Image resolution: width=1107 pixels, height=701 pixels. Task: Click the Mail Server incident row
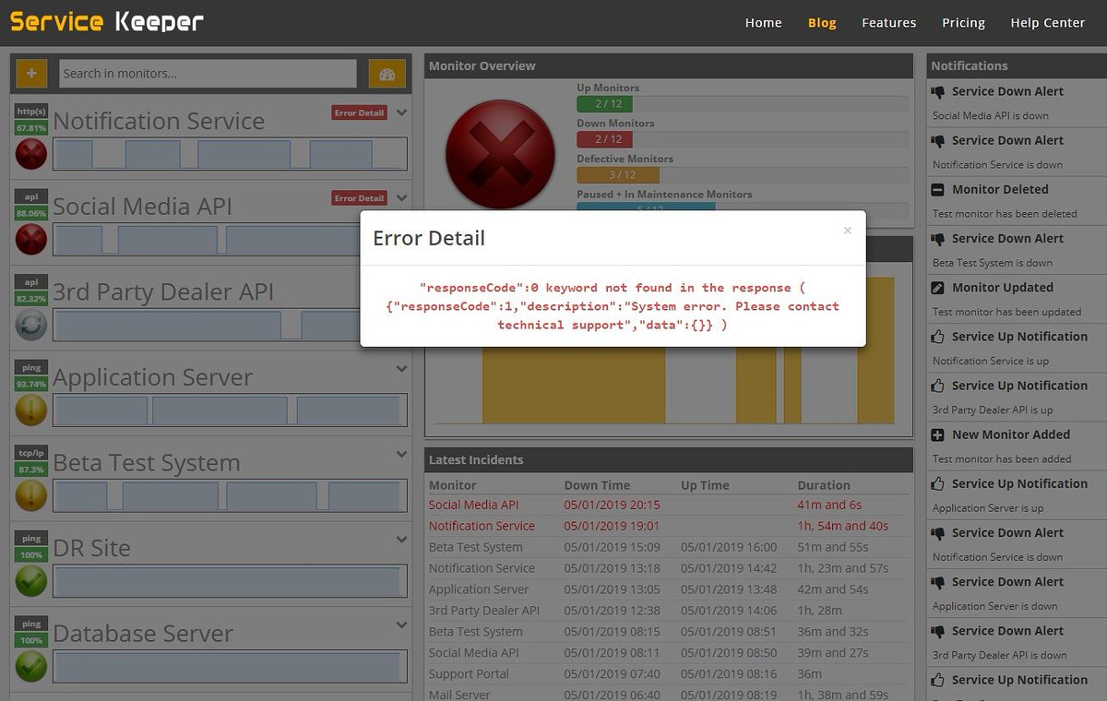669,695
